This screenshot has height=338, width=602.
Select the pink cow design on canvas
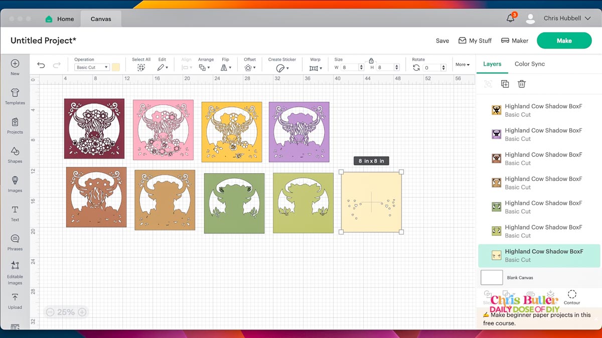click(x=163, y=130)
